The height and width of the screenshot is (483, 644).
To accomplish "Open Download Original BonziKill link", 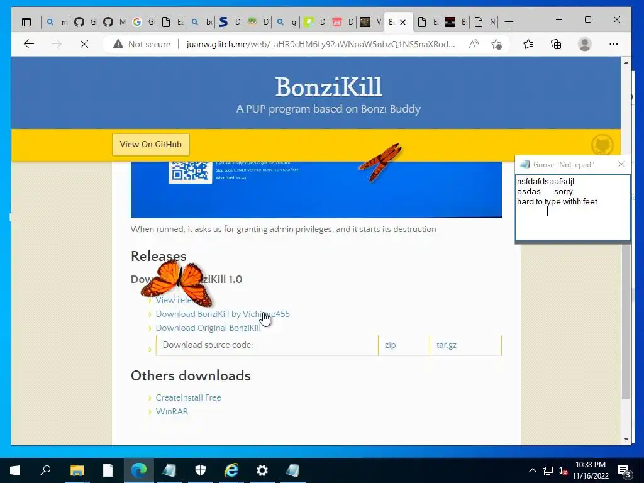I will [208, 328].
